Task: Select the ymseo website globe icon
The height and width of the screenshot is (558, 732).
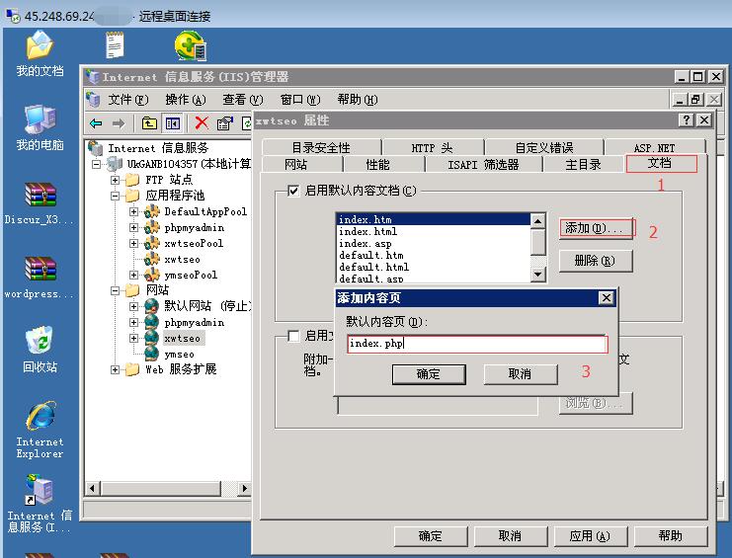Action: click(152, 354)
